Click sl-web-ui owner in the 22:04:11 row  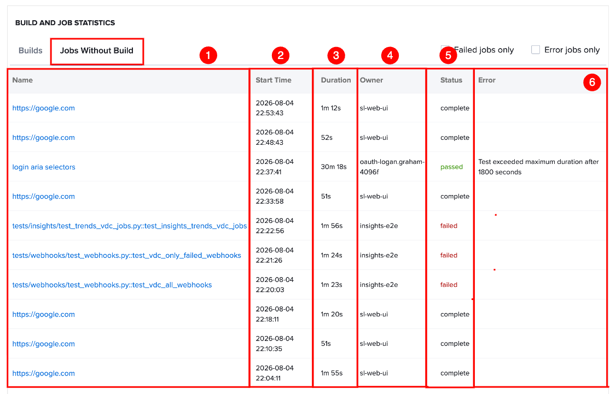374,373
